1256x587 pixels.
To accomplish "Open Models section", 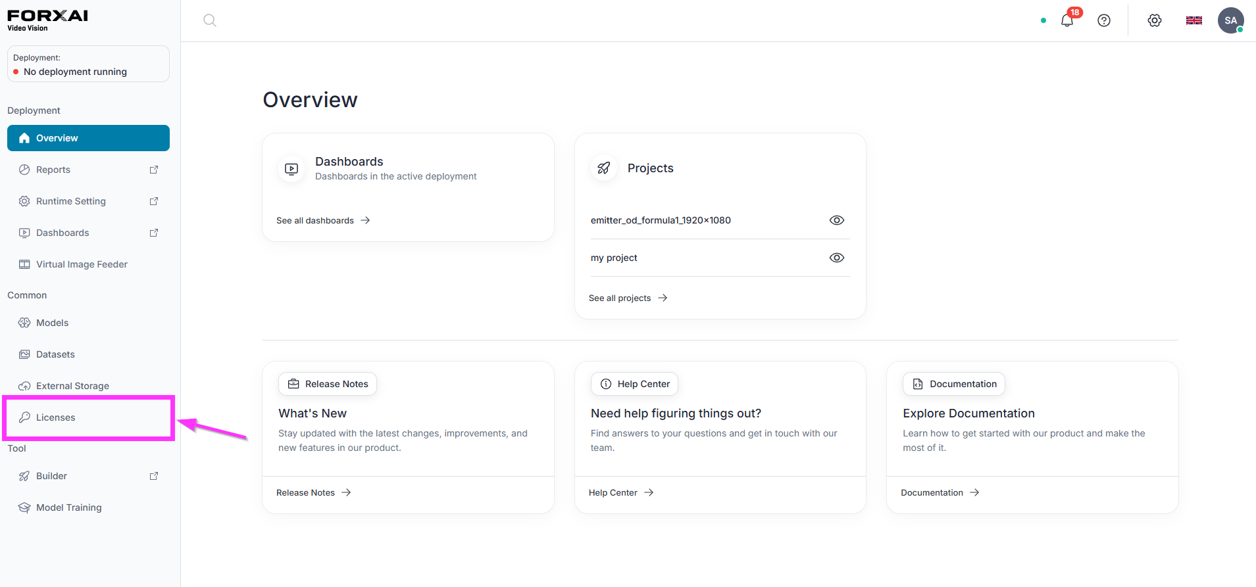I will tap(88, 323).
